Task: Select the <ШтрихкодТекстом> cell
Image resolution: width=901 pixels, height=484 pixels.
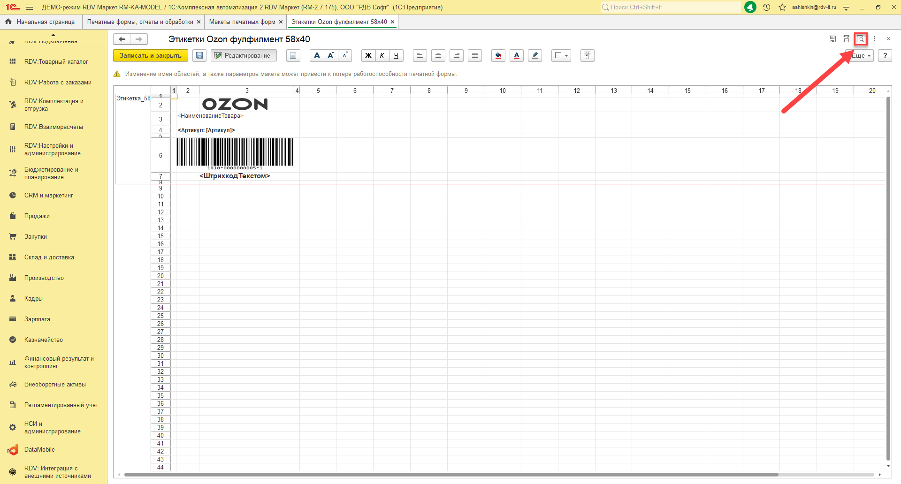Action: pyautogui.click(x=235, y=176)
